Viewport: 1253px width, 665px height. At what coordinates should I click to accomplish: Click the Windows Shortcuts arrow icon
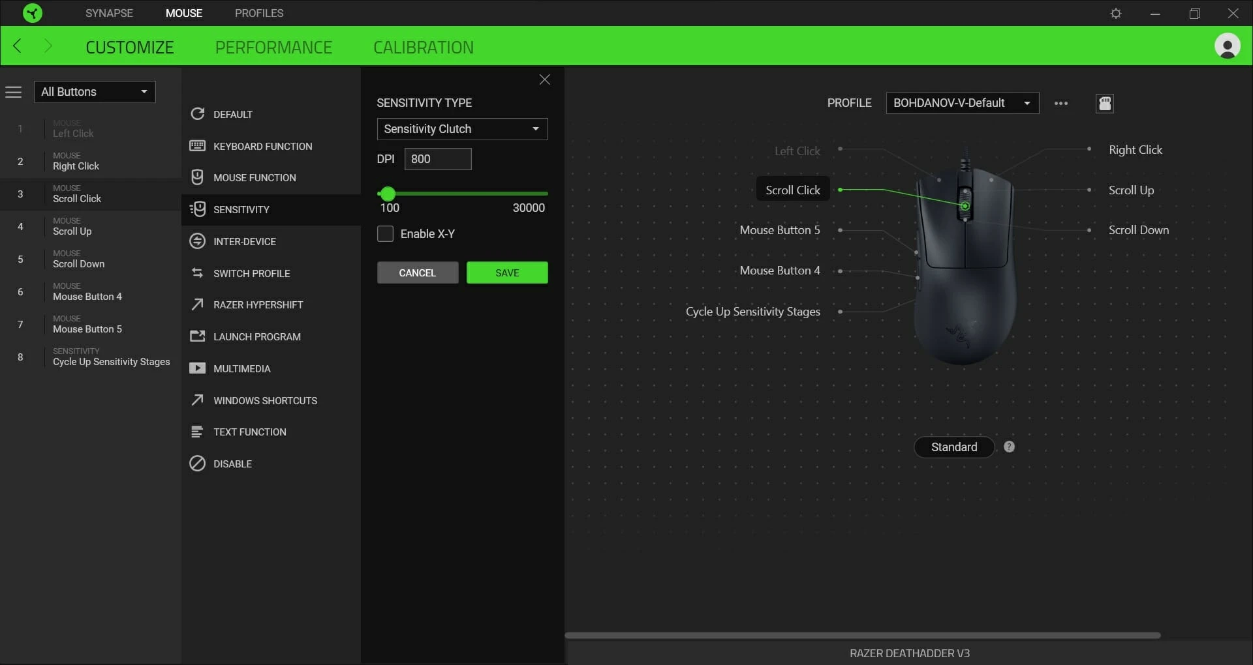[x=197, y=400]
